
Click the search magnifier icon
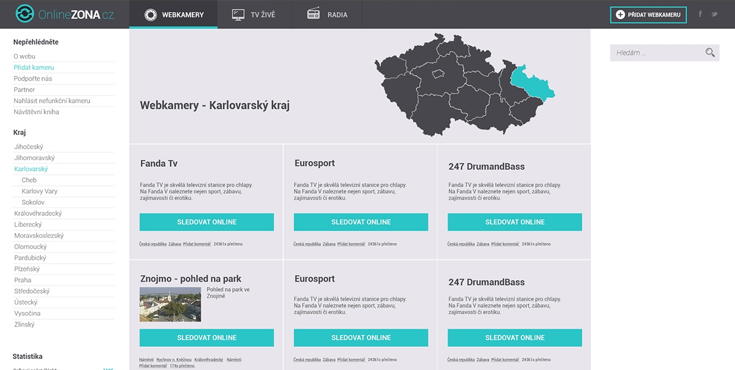click(x=710, y=53)
